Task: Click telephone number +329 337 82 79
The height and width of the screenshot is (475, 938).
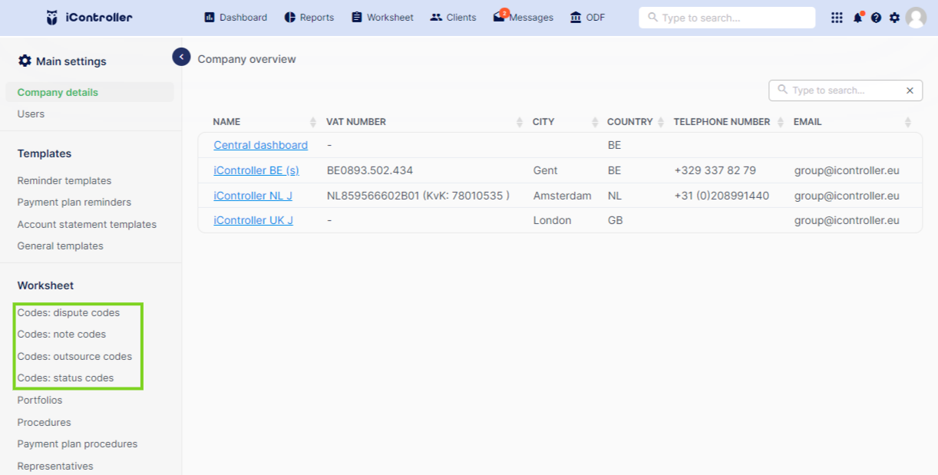Action: point(715,170)
